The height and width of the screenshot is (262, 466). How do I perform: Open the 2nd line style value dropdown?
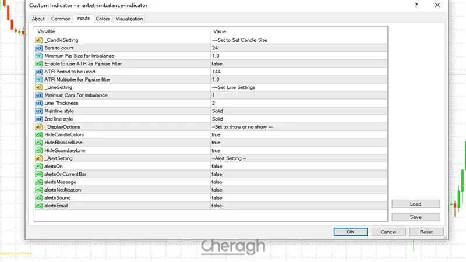217,119
